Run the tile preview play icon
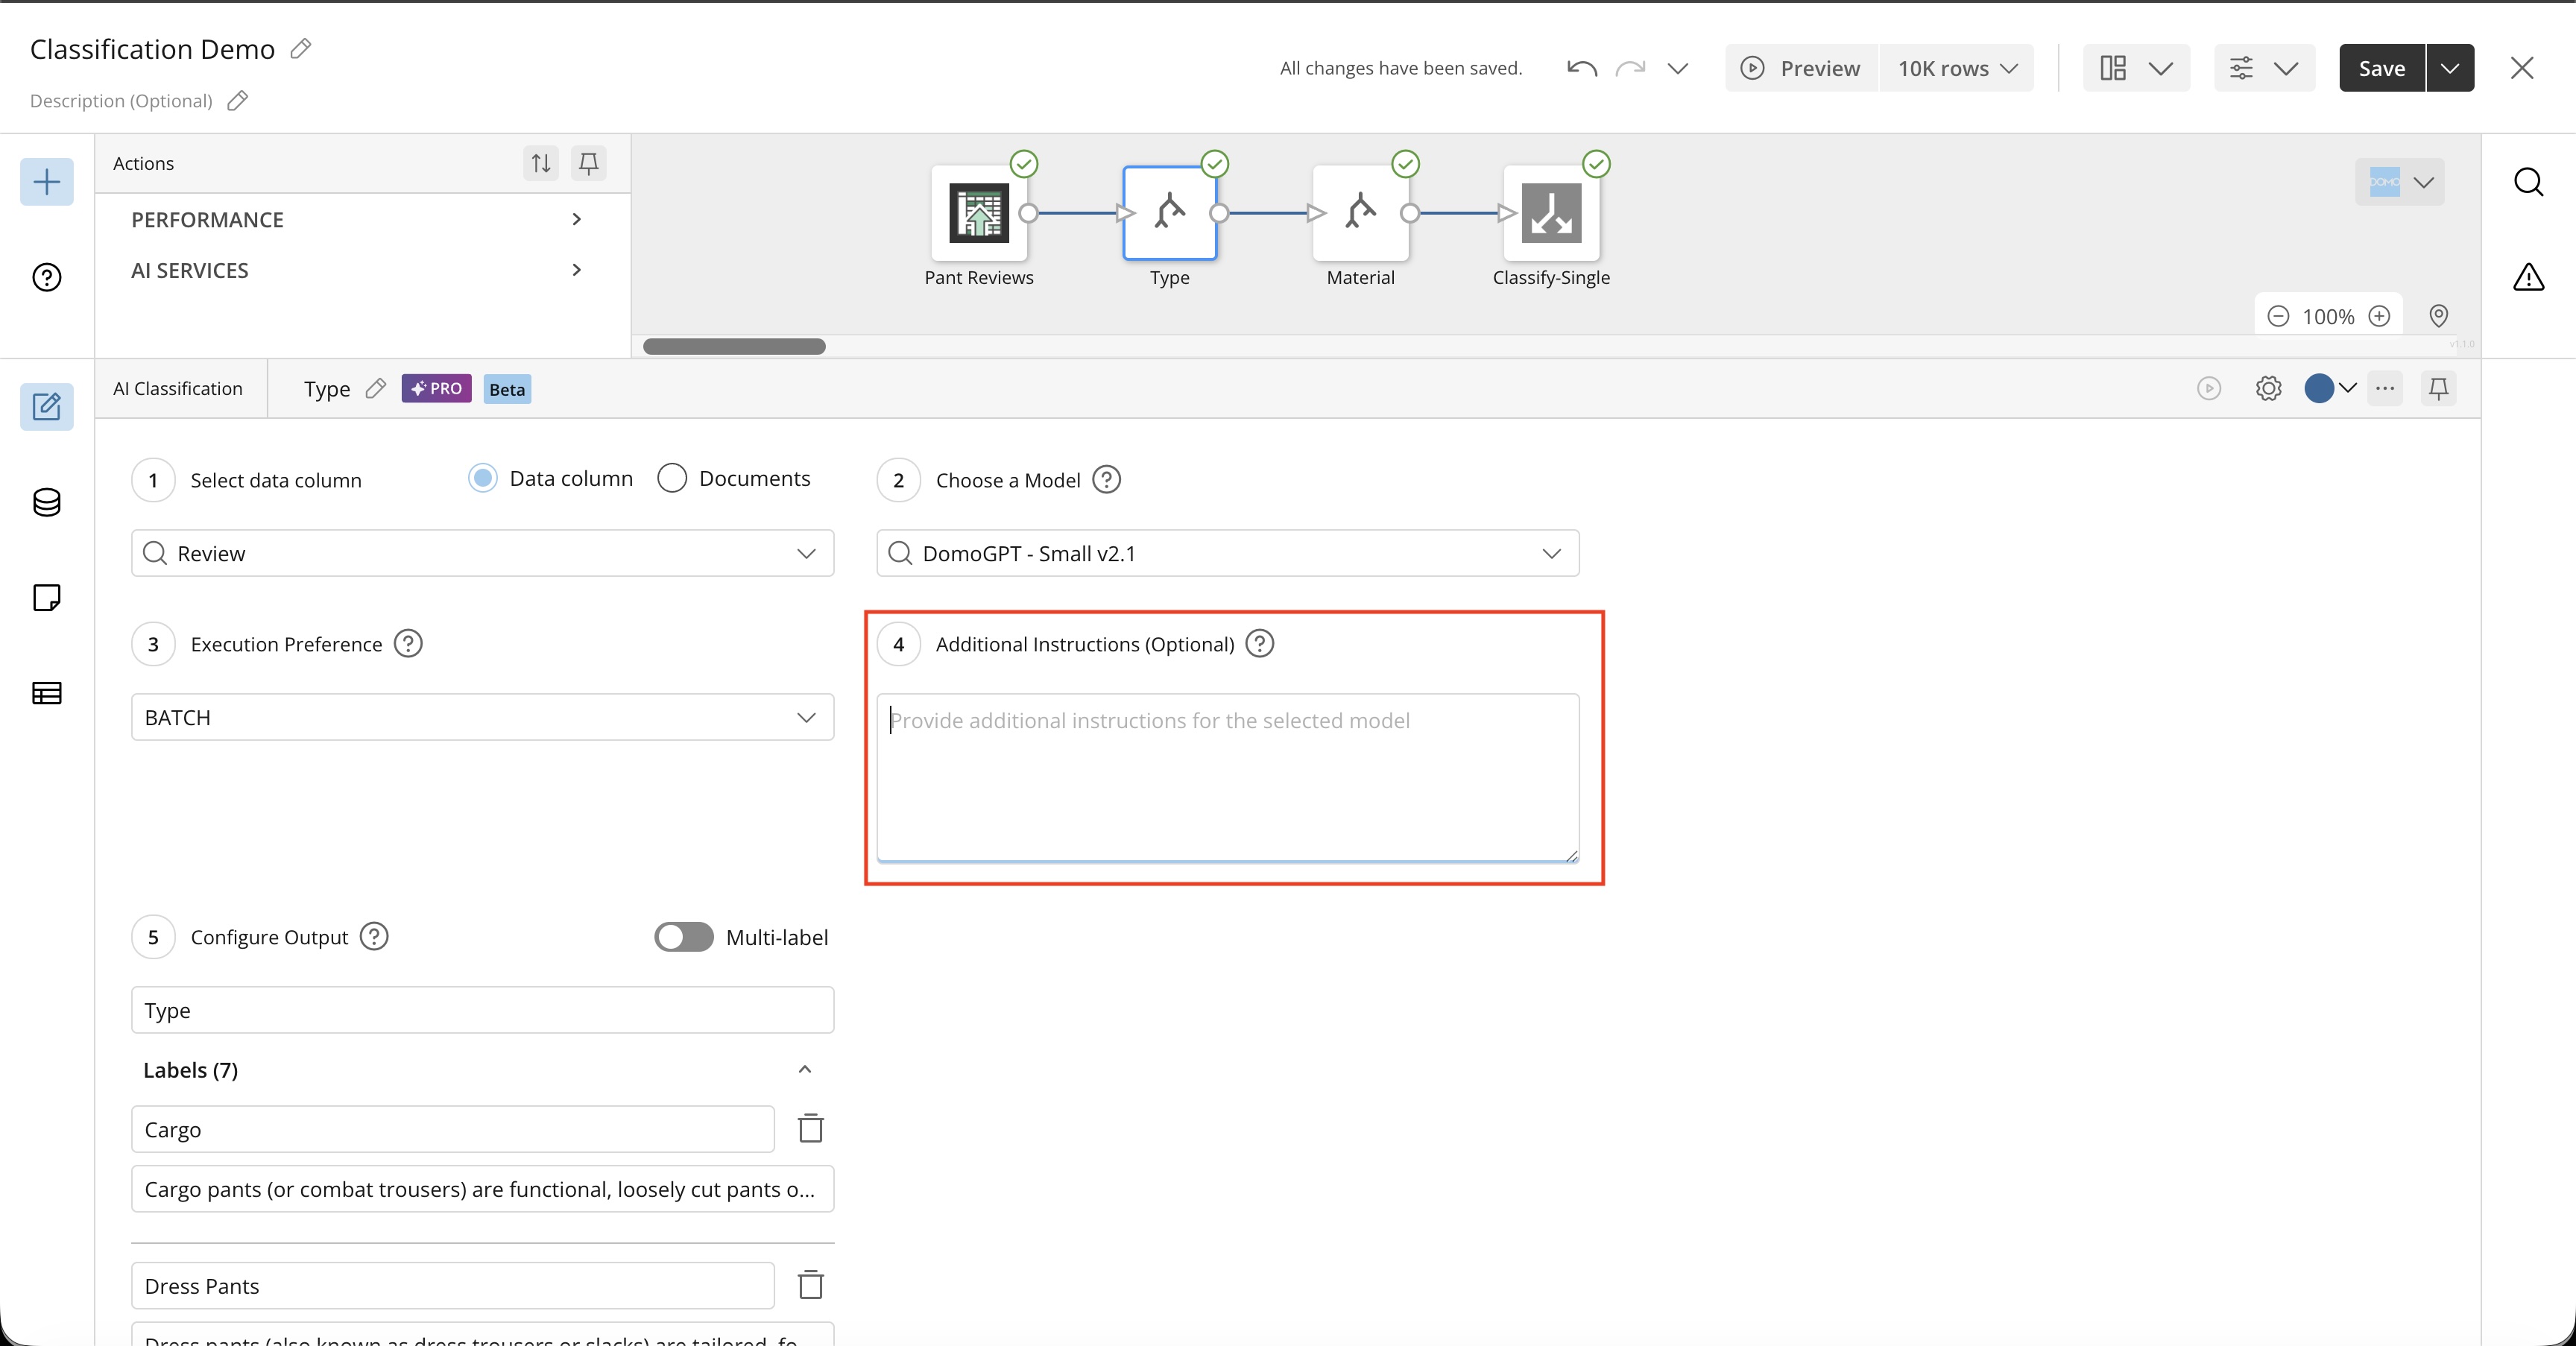2576x1346 pixels. coord(2209,388)
